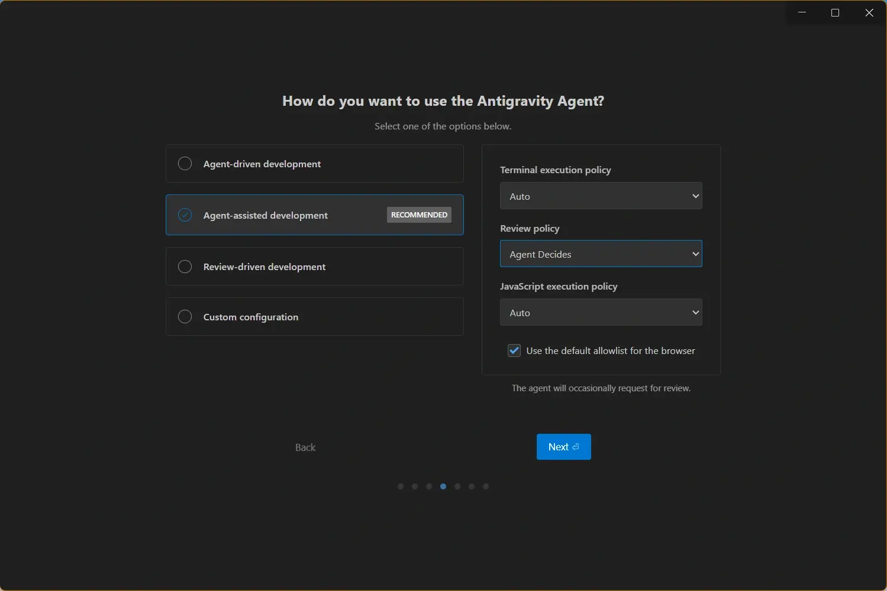This screenshot has width=887, height=591.
Task: Minimize the Antigravity window
Action: pyautogui.click(x=802, y=12)
